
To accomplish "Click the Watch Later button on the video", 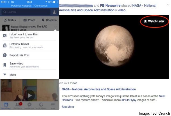I will (x=154, y=21).
